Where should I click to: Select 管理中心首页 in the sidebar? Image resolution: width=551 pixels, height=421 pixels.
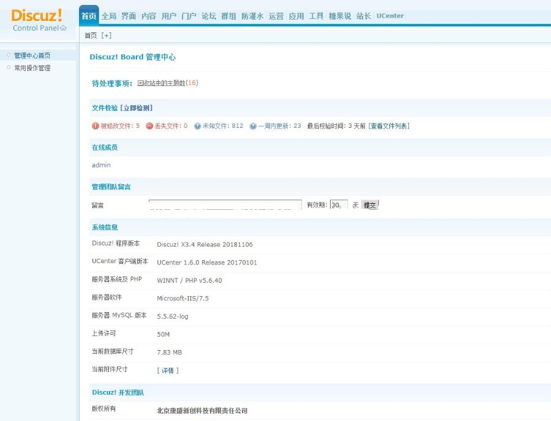(x=32, y=55)
